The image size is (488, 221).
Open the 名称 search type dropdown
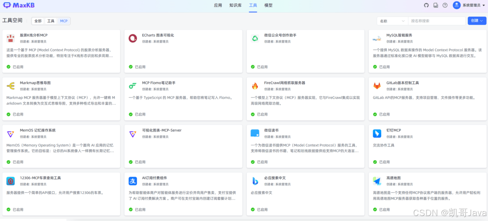click(393, 21)
